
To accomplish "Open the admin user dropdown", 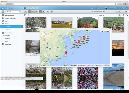I will [112, 8].
